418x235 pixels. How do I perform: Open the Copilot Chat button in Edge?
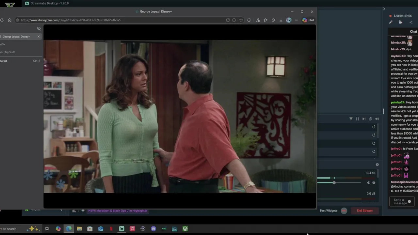click(308, 20)
